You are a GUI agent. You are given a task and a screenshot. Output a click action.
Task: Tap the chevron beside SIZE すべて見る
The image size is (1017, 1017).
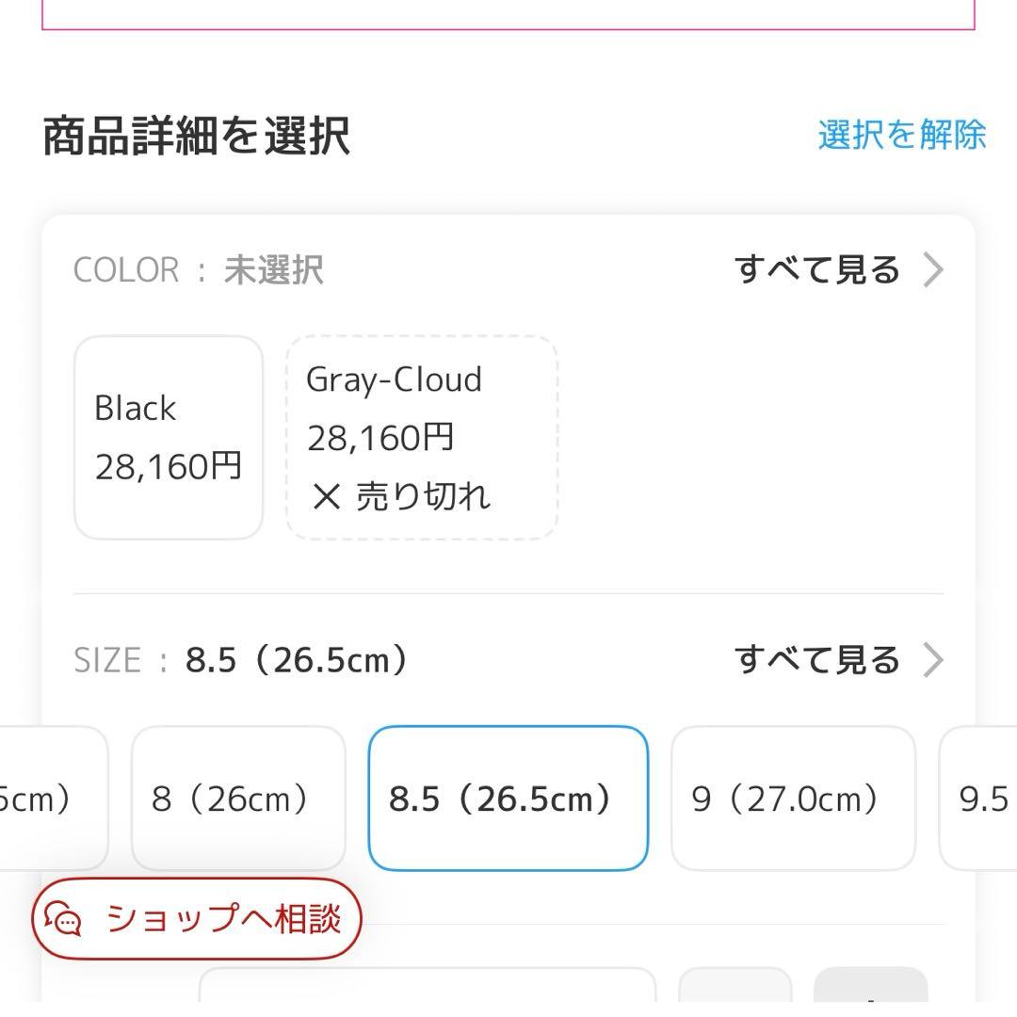[934, 660]
